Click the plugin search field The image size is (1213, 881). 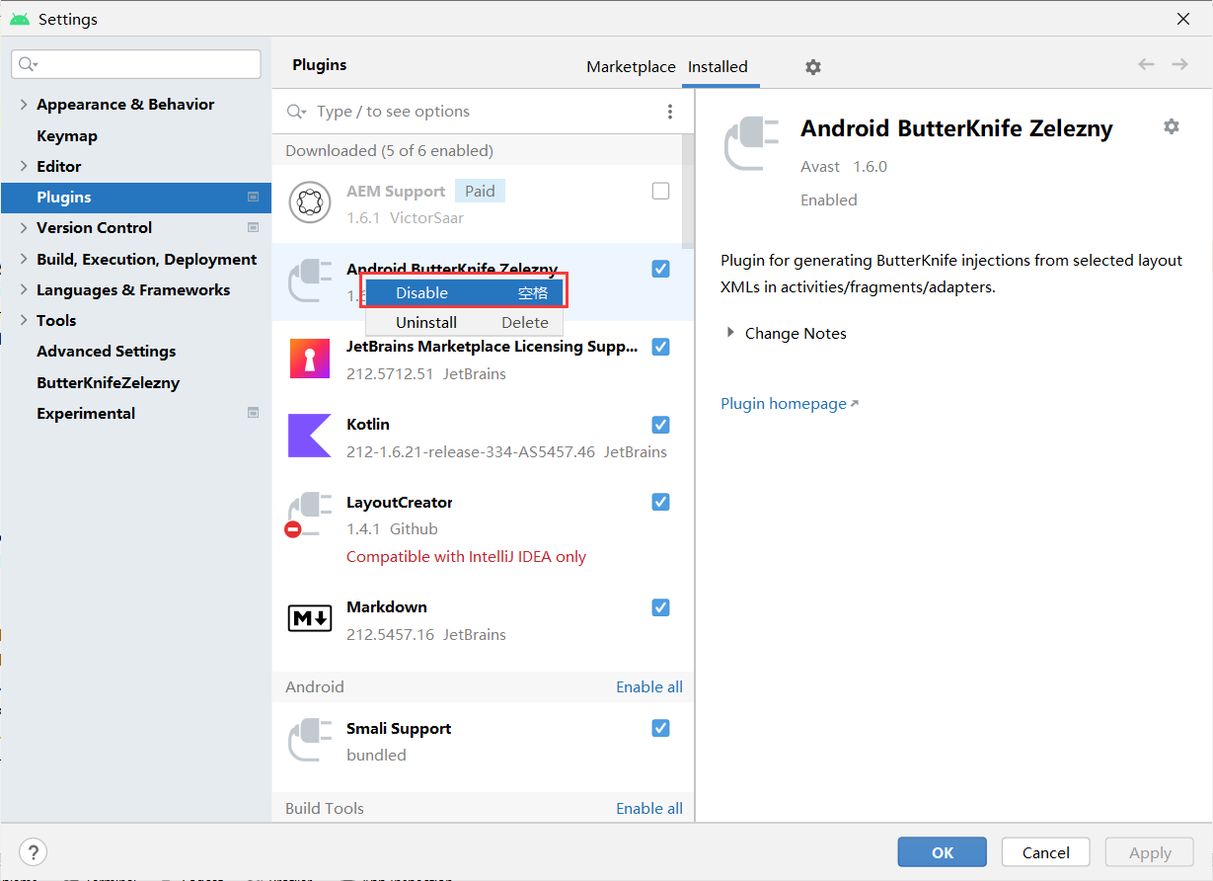444,112
